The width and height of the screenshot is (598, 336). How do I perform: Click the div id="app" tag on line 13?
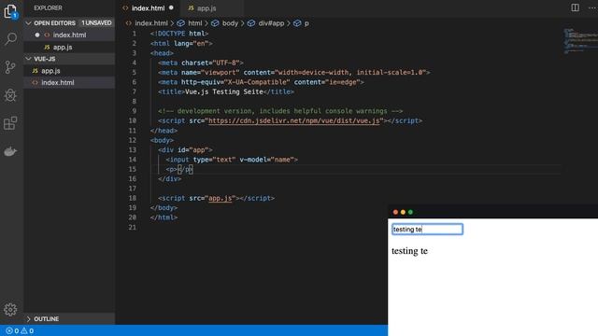185,150
